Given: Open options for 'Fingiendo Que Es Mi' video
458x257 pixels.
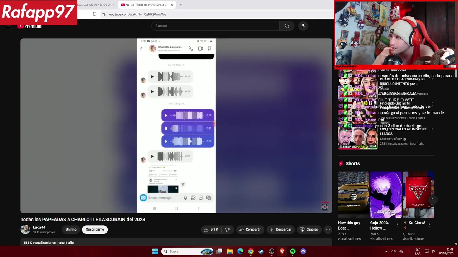Looking at the screenshot, I should pyautogui.click(x=432, y=104).
